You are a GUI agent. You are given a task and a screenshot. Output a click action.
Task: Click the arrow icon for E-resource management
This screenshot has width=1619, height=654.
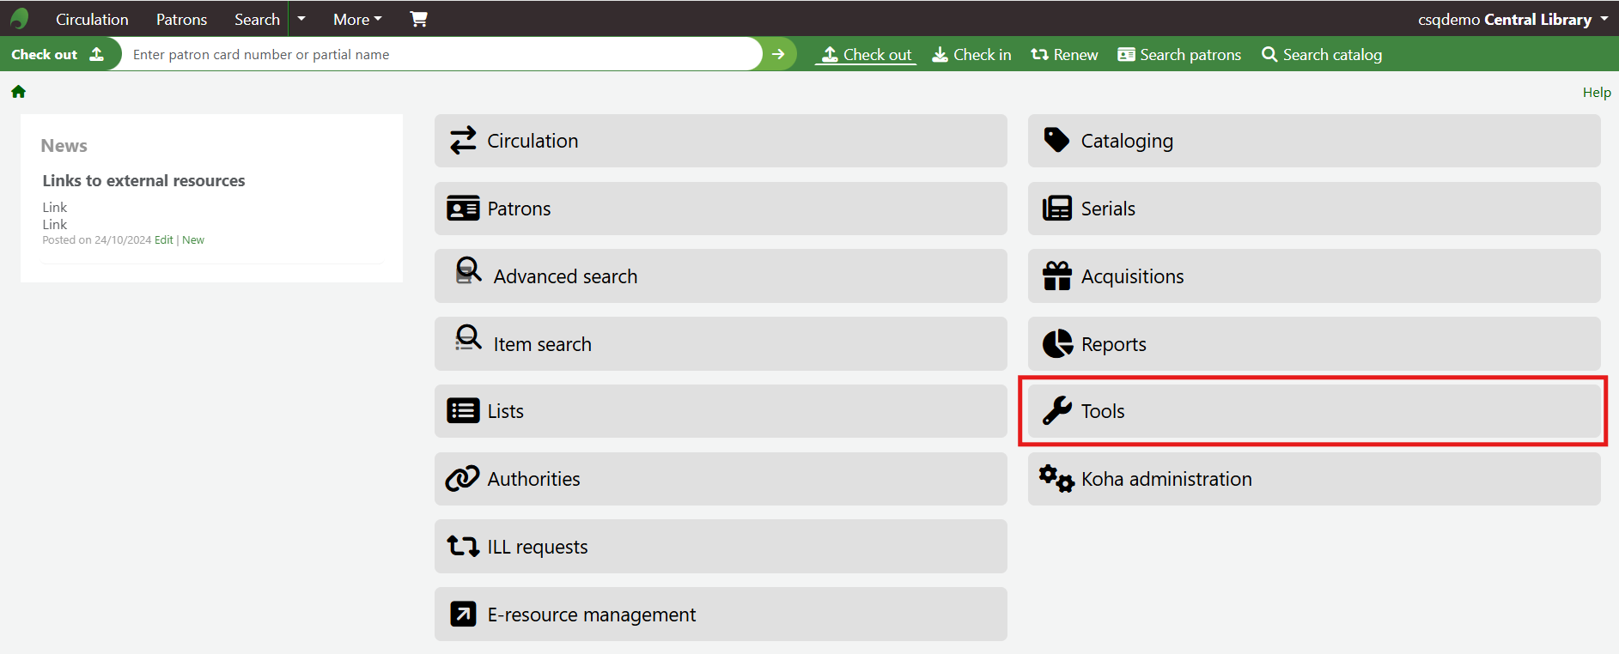tap(463, 615)
